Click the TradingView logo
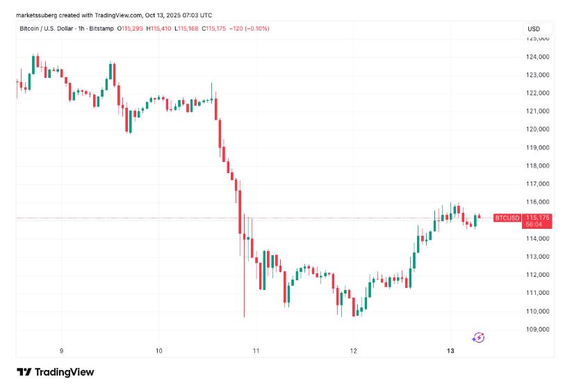 [x=55, y=372]
